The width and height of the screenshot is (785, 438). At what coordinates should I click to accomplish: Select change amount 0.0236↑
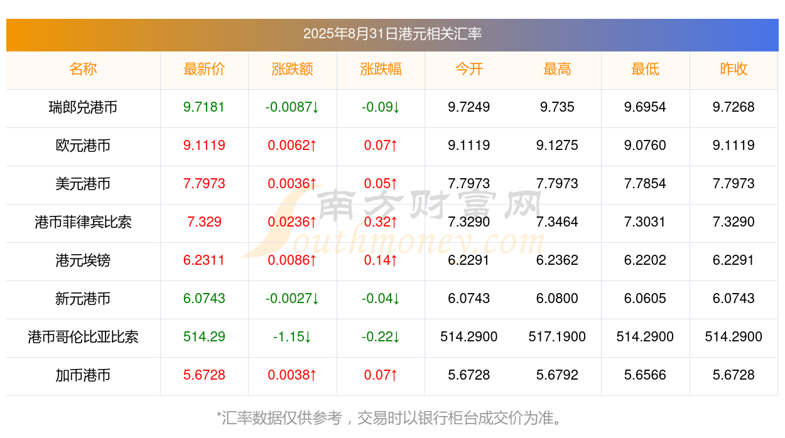pos(293,222)
